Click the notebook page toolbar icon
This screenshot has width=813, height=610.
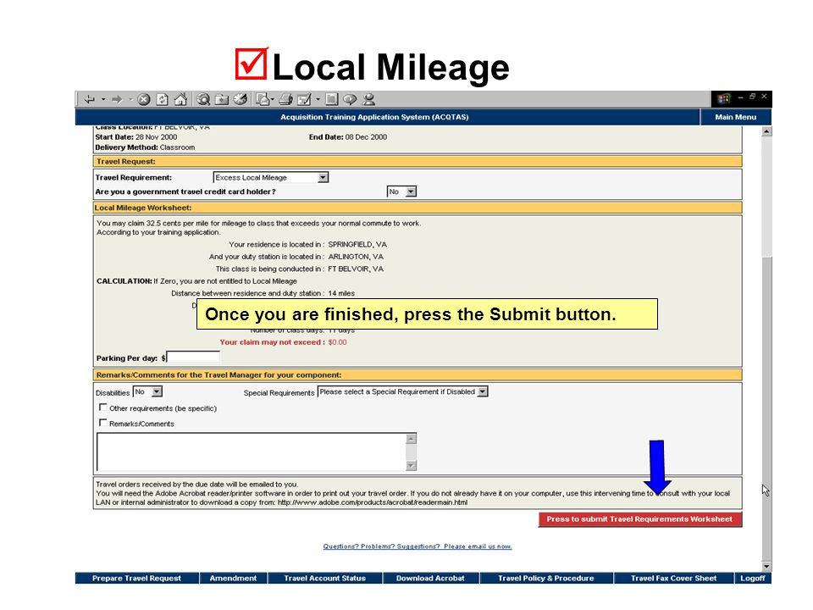pyautogui.click(x=332, y=99)
